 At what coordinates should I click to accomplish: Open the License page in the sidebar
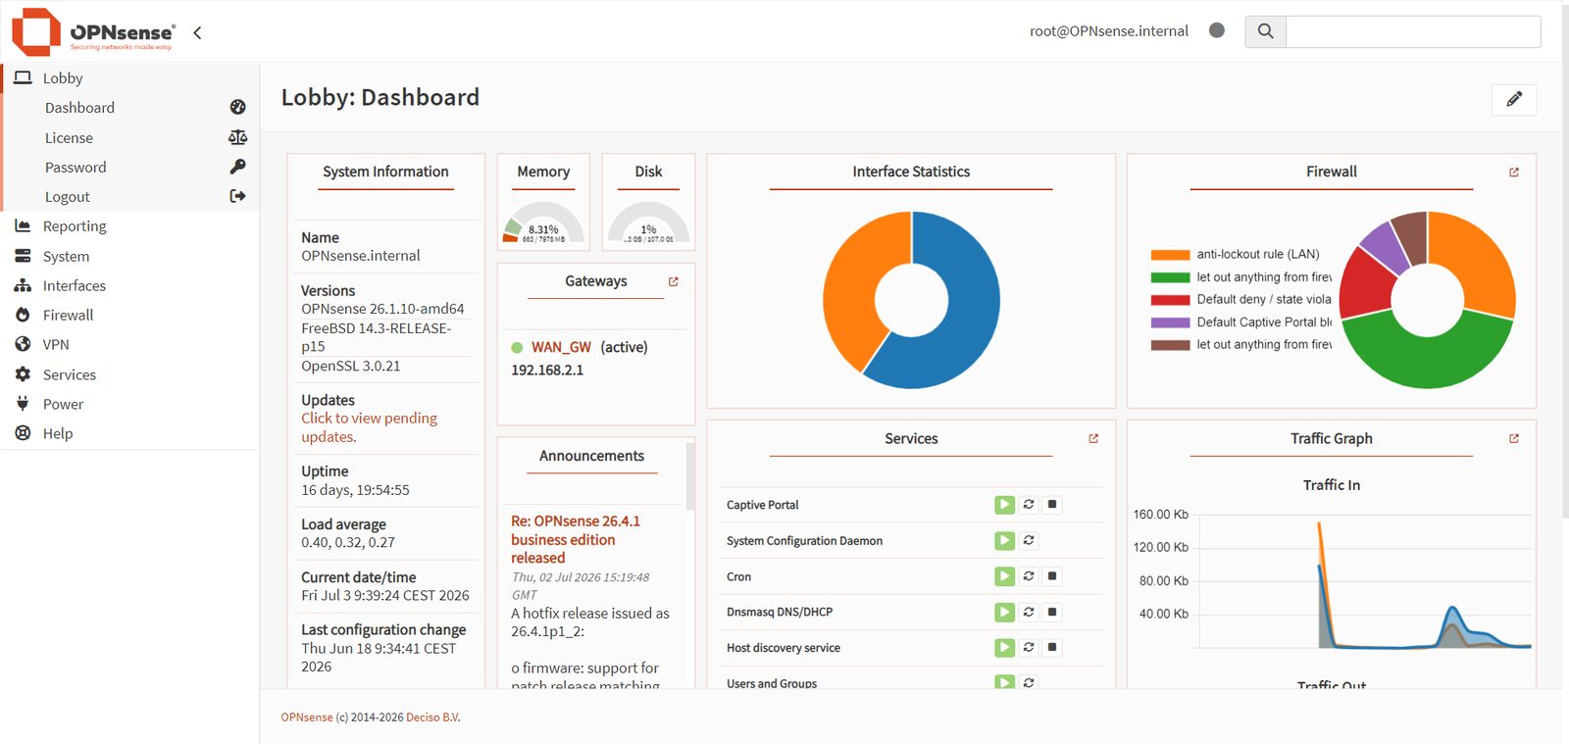coord(130,138)
